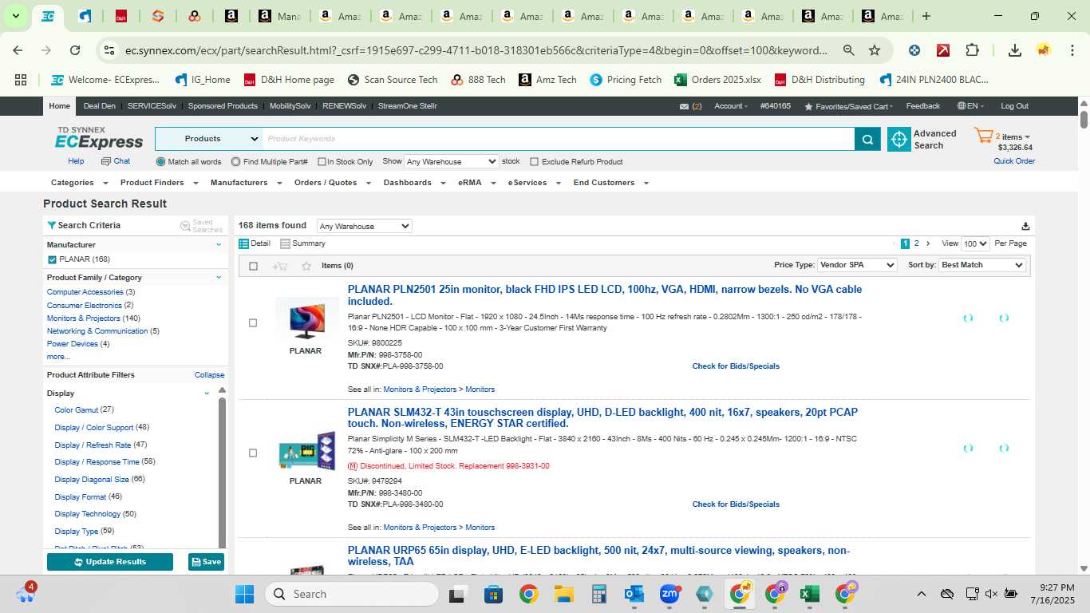1090x613 pixels.
Task: Check the In Stock Only checkbox
Action: tap(322, 162)
